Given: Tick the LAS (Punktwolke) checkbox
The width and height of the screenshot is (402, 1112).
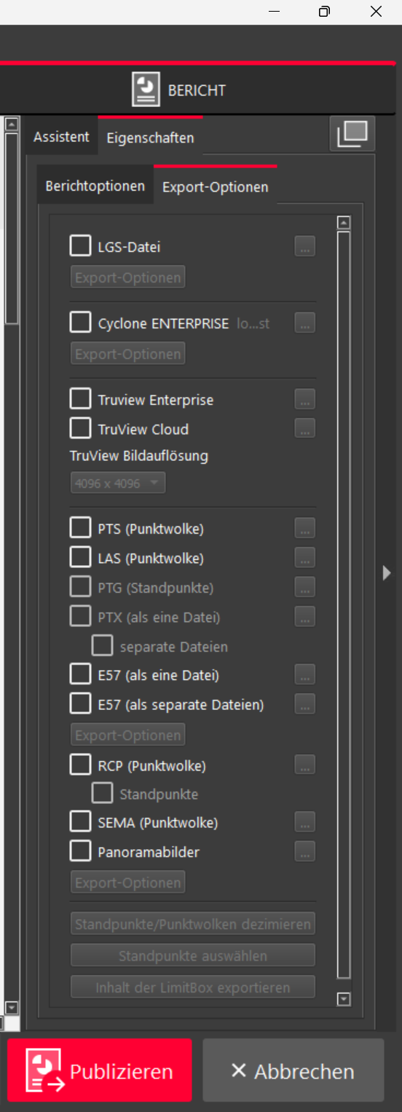Looking at the screenshot, I should tap(80, 558).
